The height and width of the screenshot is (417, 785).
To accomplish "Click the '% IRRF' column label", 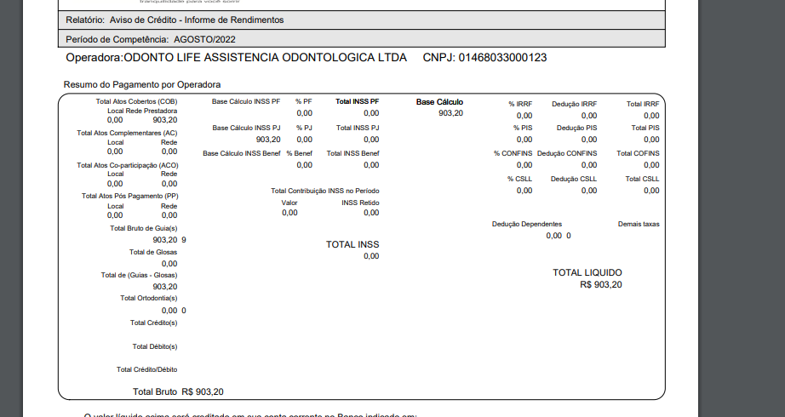I will click(520, 104).
